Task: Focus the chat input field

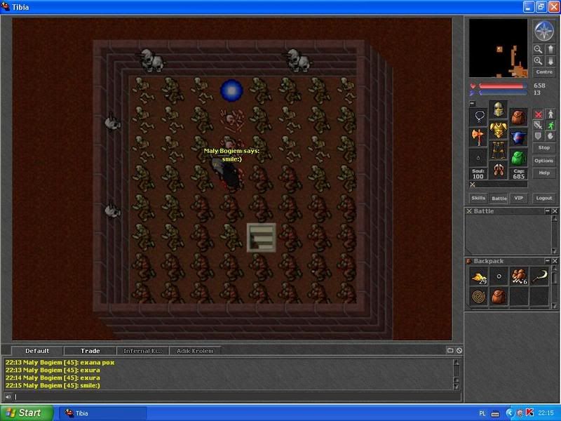Action: 237,396
